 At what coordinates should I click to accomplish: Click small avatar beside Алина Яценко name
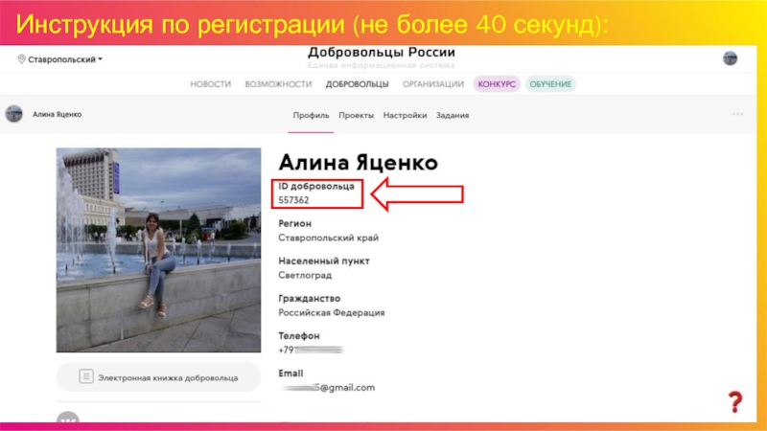[14, 114]
